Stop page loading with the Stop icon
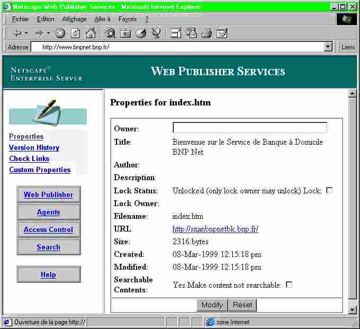 pyautogui.click(x=60, y=33)
